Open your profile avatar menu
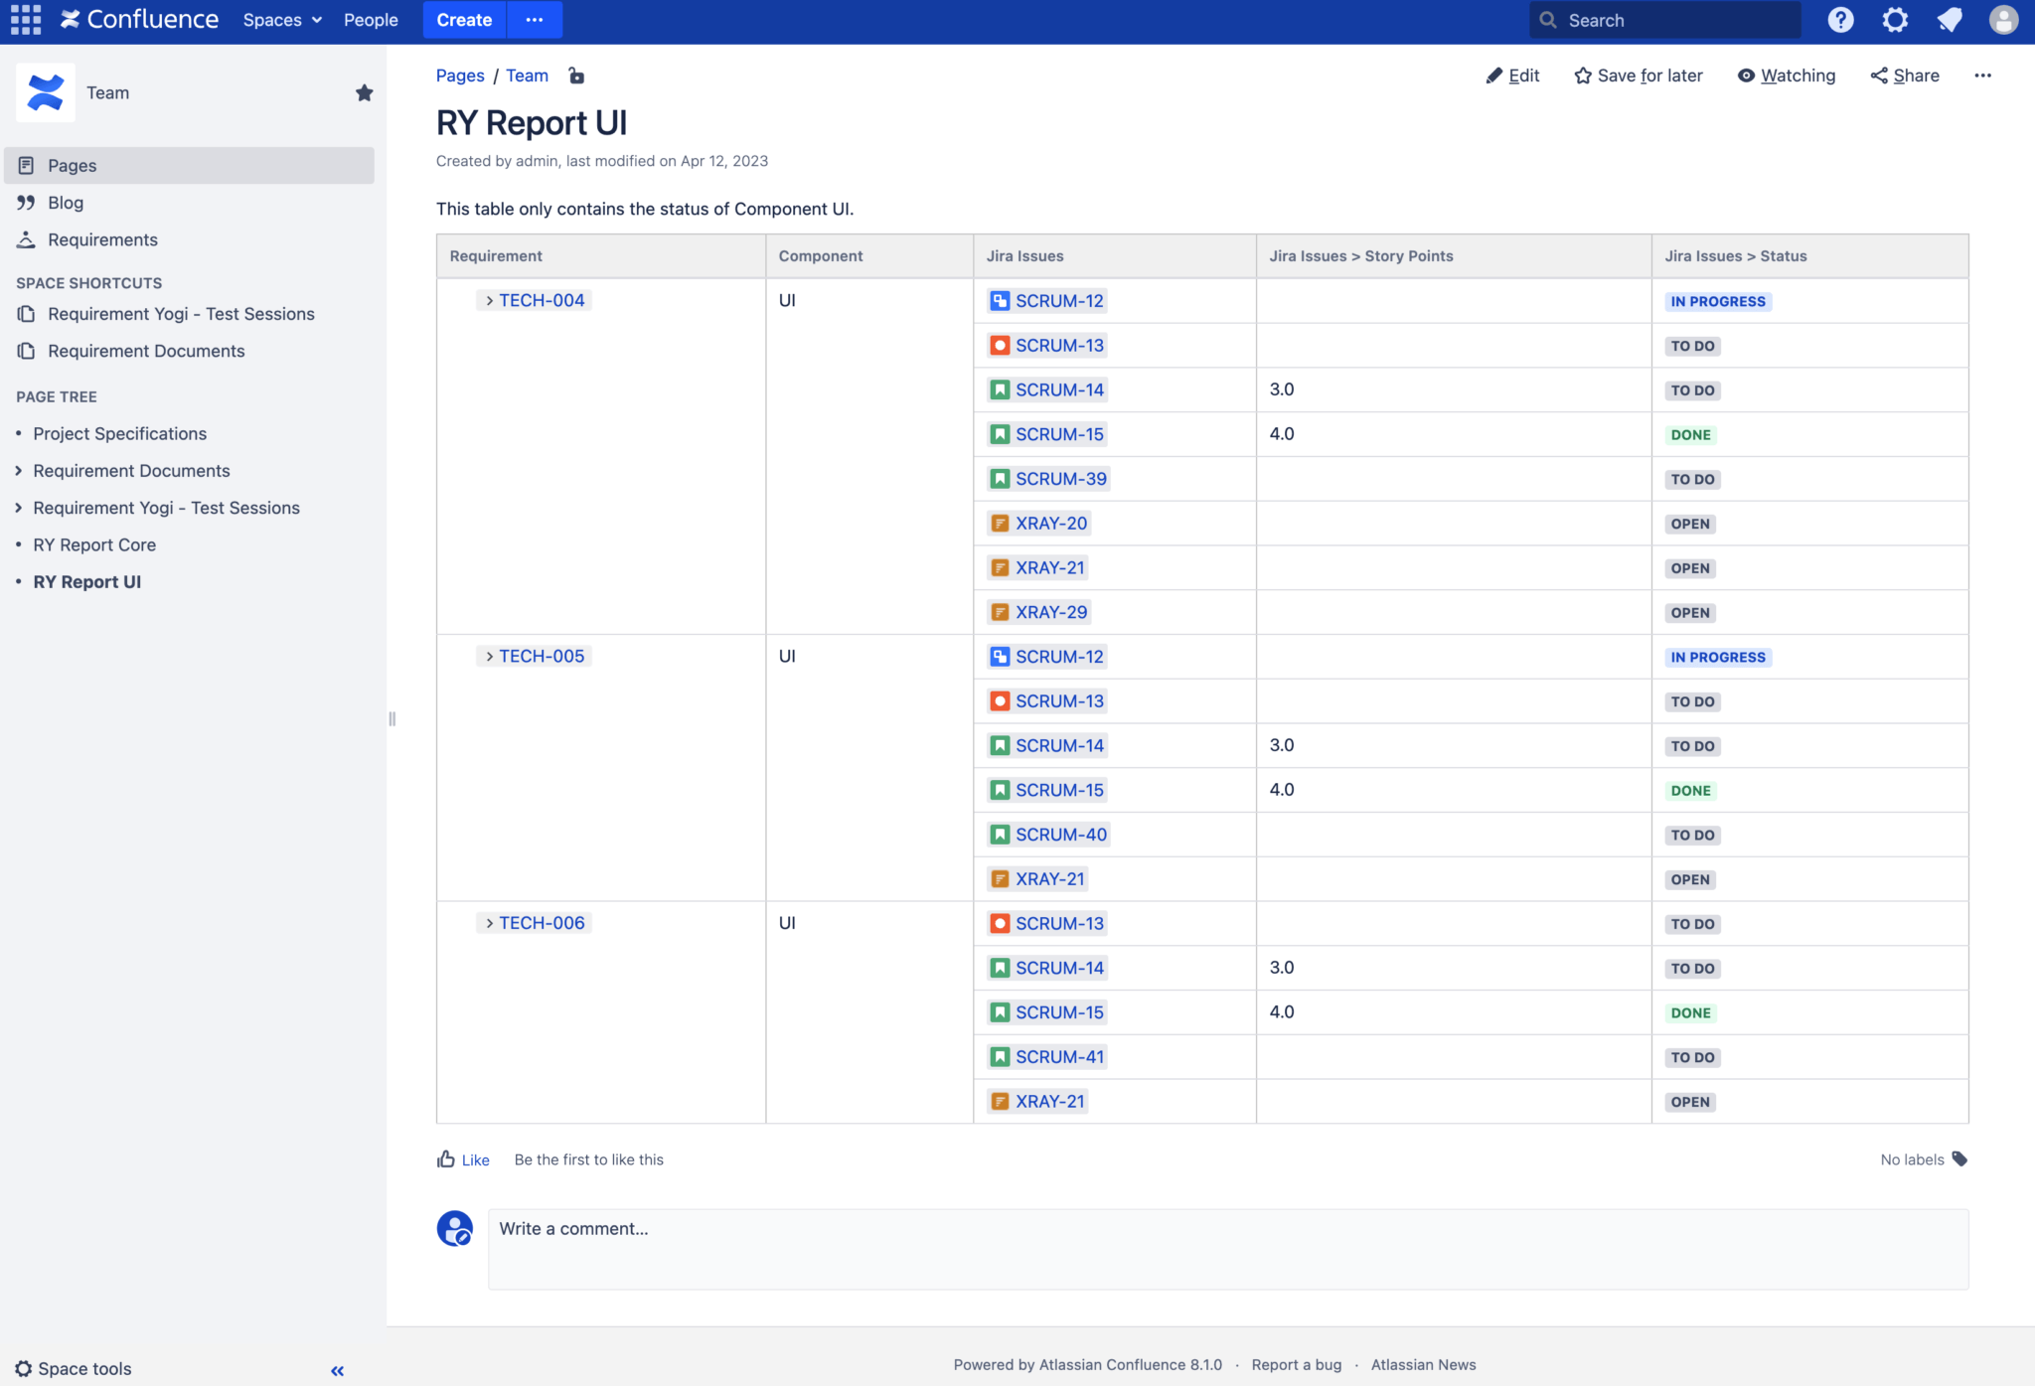The image size is (2035, 1386). [x=2004, y=20]
